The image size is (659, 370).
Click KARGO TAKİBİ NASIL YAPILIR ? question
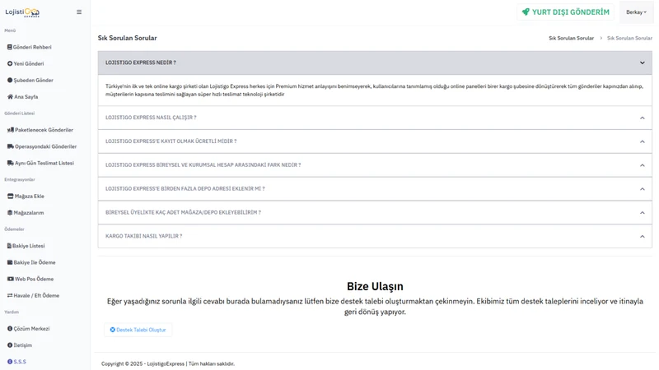pos(143,236)
